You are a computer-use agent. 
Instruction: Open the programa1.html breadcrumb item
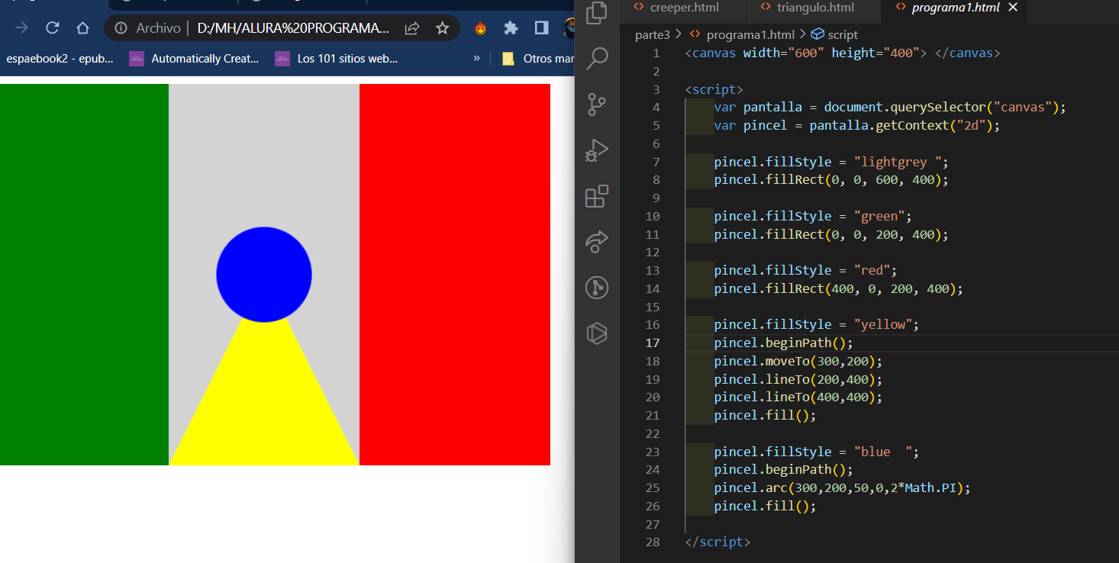coord(750,34)
